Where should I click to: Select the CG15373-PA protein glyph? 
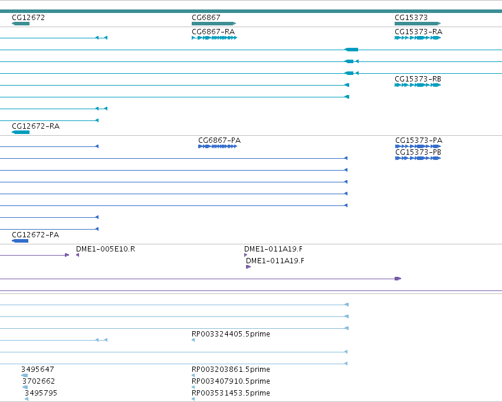[x=418, y=146]
